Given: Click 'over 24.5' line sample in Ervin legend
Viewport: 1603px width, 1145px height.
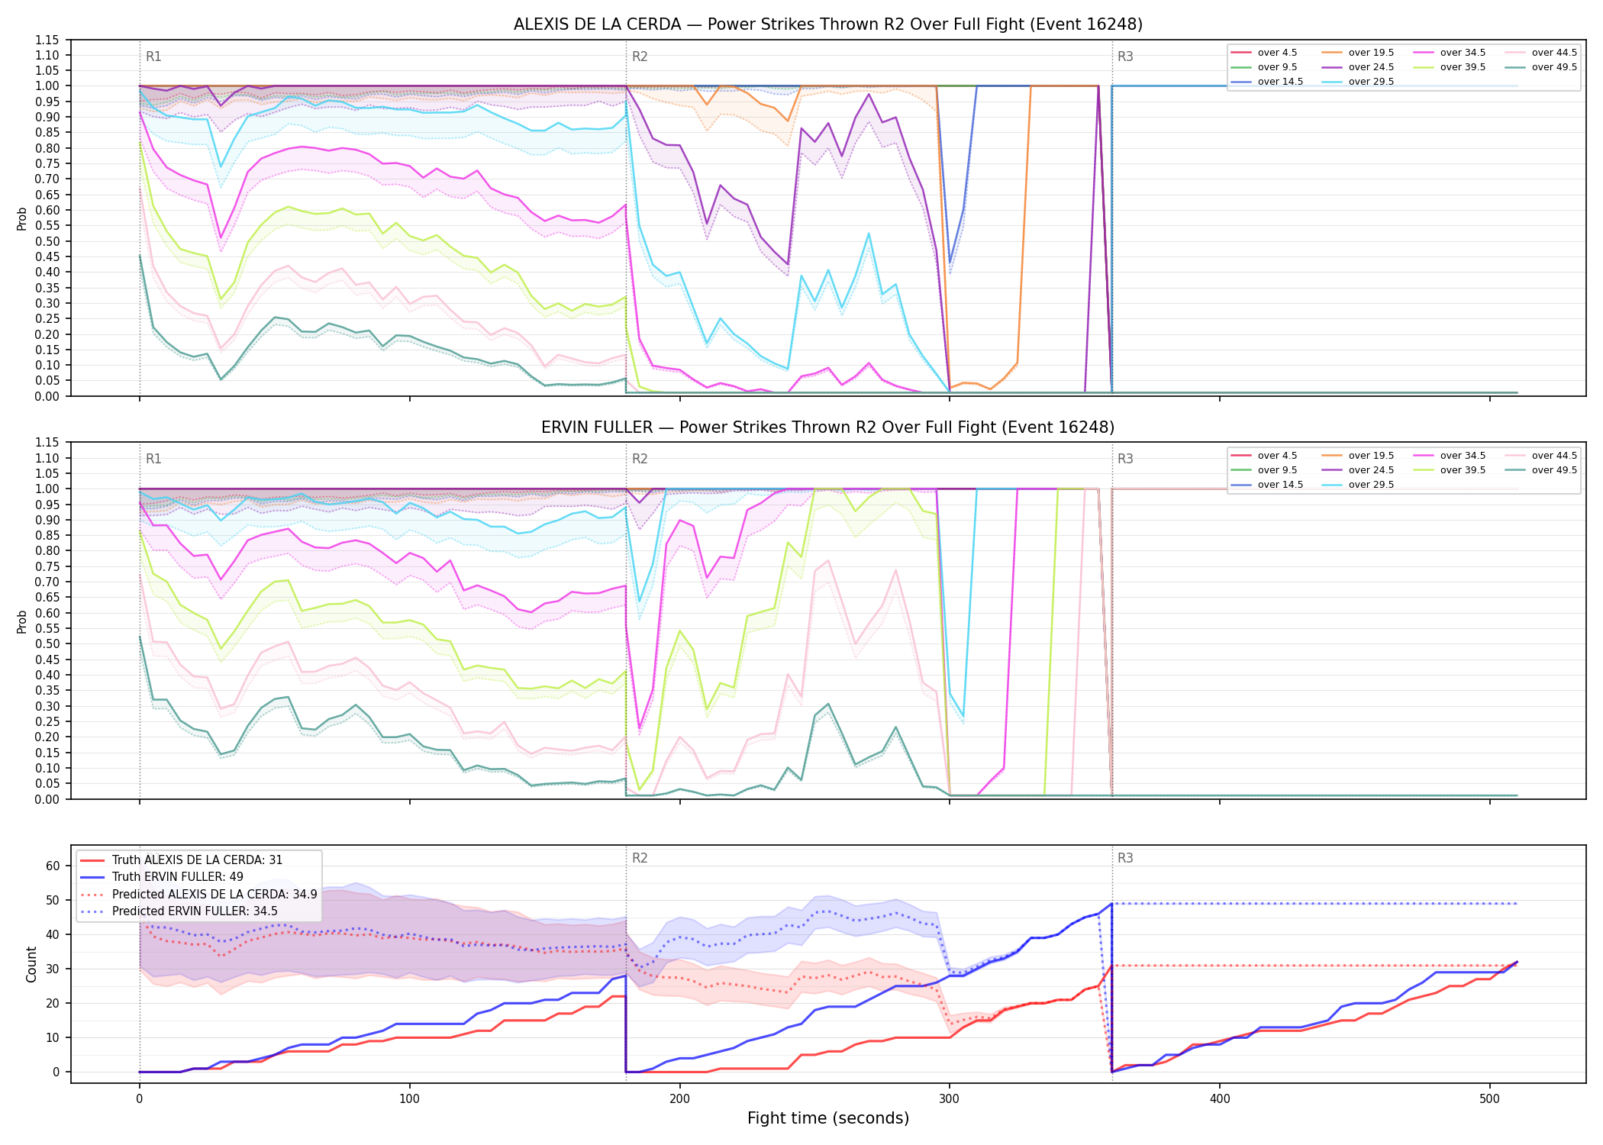Looking at the screenshot, I should (x=1332, y=470).
